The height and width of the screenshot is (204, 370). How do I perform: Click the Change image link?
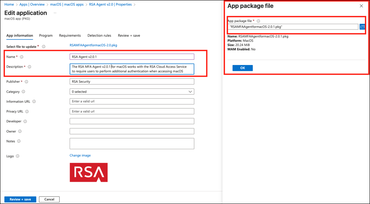pyautogui.click(x=80, y=155)
